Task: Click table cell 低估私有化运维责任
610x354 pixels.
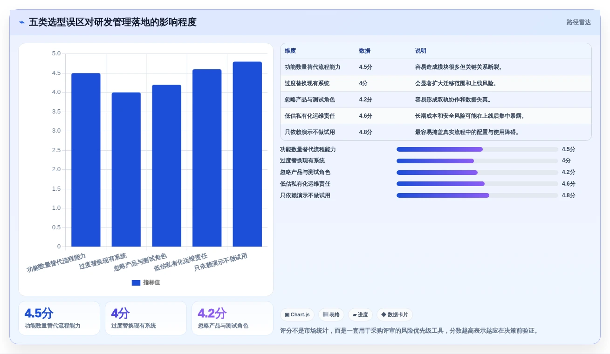Action: point(310,116)
